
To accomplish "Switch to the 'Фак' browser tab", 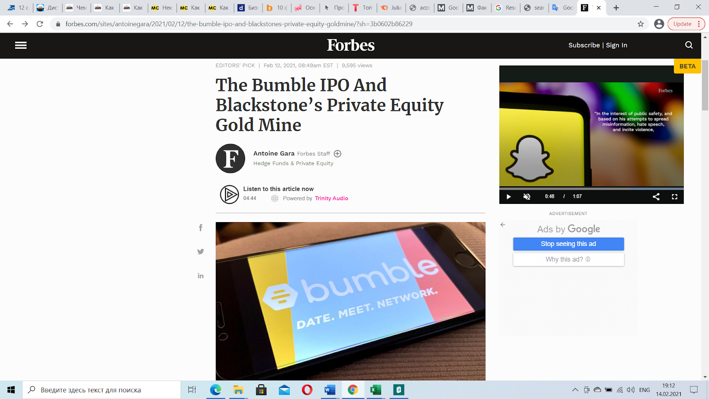I will click(x=477, y=8).
